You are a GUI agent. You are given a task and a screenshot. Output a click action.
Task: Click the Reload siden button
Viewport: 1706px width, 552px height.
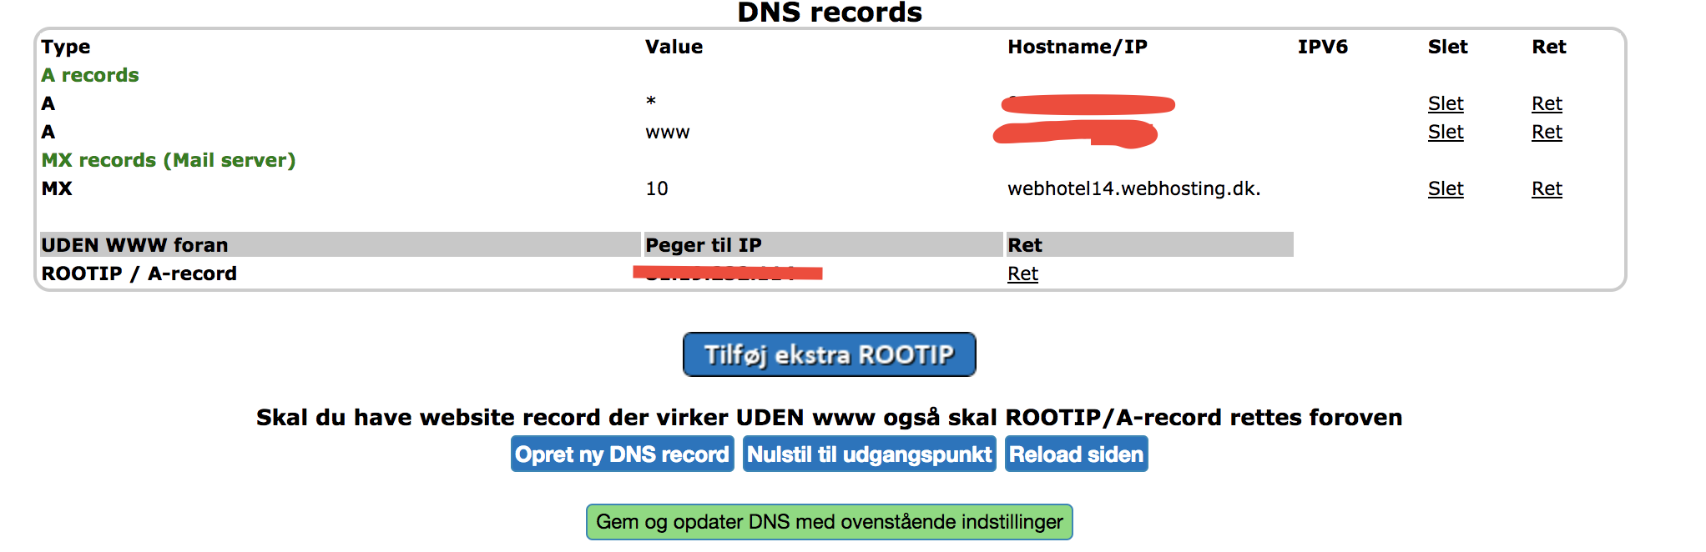1076,454
